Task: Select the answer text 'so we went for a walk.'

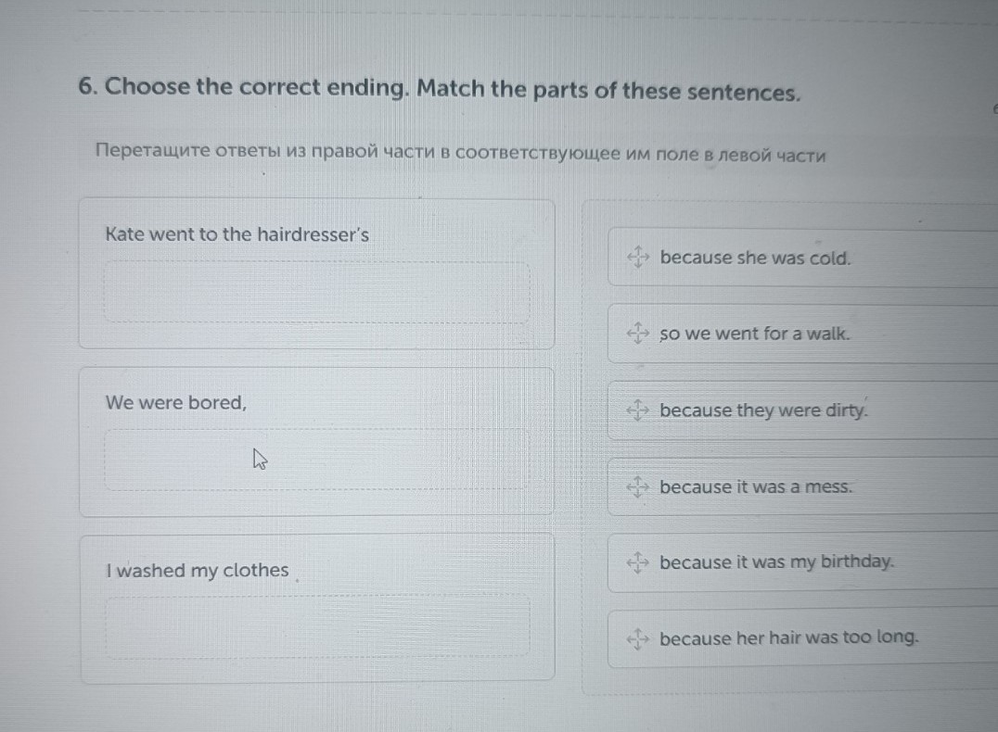Action: pyautogui.click(x=754, y=334)
